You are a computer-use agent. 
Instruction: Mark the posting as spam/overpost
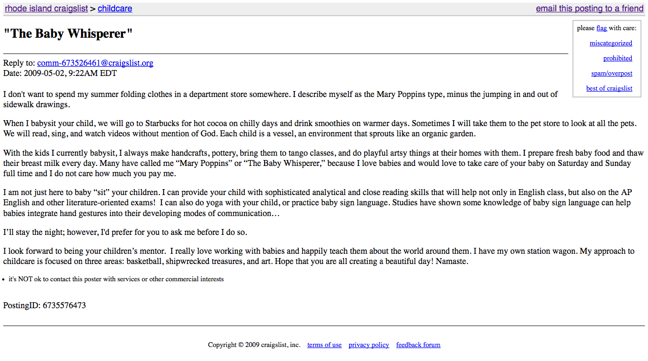[612, 73]
